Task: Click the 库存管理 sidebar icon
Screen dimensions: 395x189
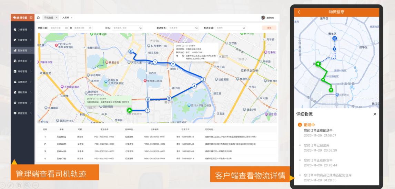Action: tap(15, 71)
